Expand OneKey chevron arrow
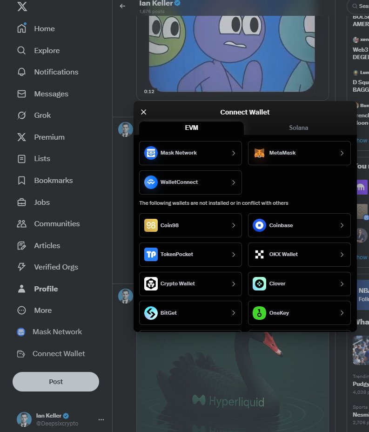This screenshot has height=432, width=369. pyautogui.click(x=342, y=313)
